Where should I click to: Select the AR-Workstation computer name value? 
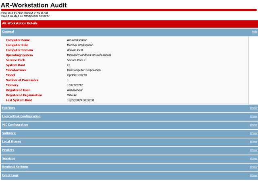coord(77,40)
